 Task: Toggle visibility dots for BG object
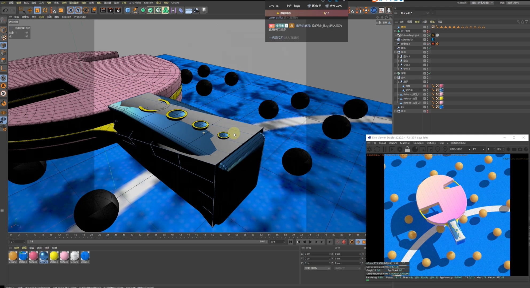(x=427, y=107)
